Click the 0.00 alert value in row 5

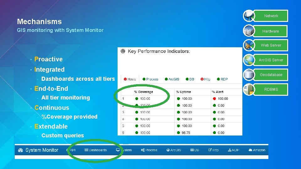[221, 126]
